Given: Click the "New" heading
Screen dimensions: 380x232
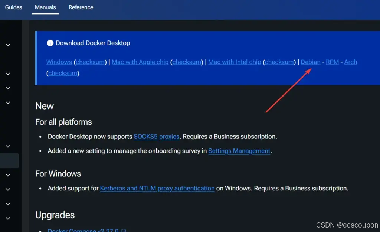Looking at the screenshot, I should [45, 106].
